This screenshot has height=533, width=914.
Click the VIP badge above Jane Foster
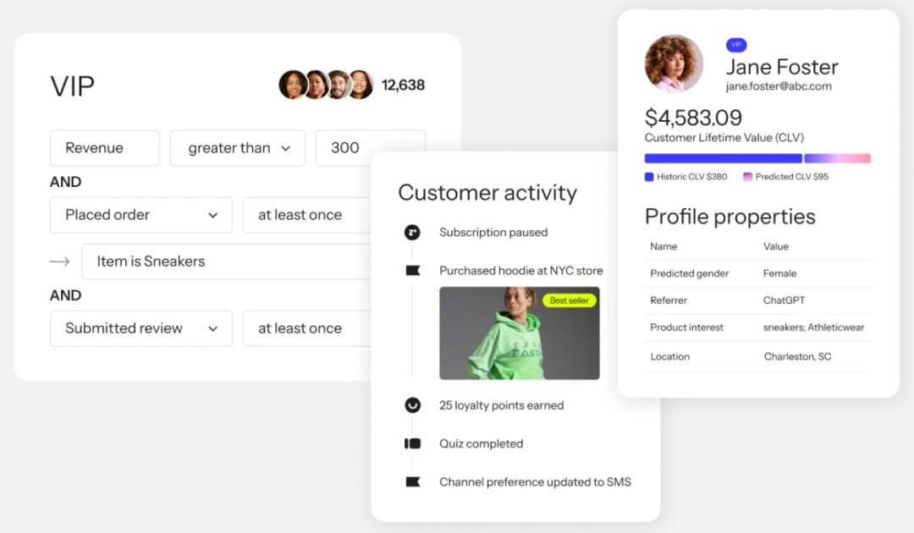[735, 45]
